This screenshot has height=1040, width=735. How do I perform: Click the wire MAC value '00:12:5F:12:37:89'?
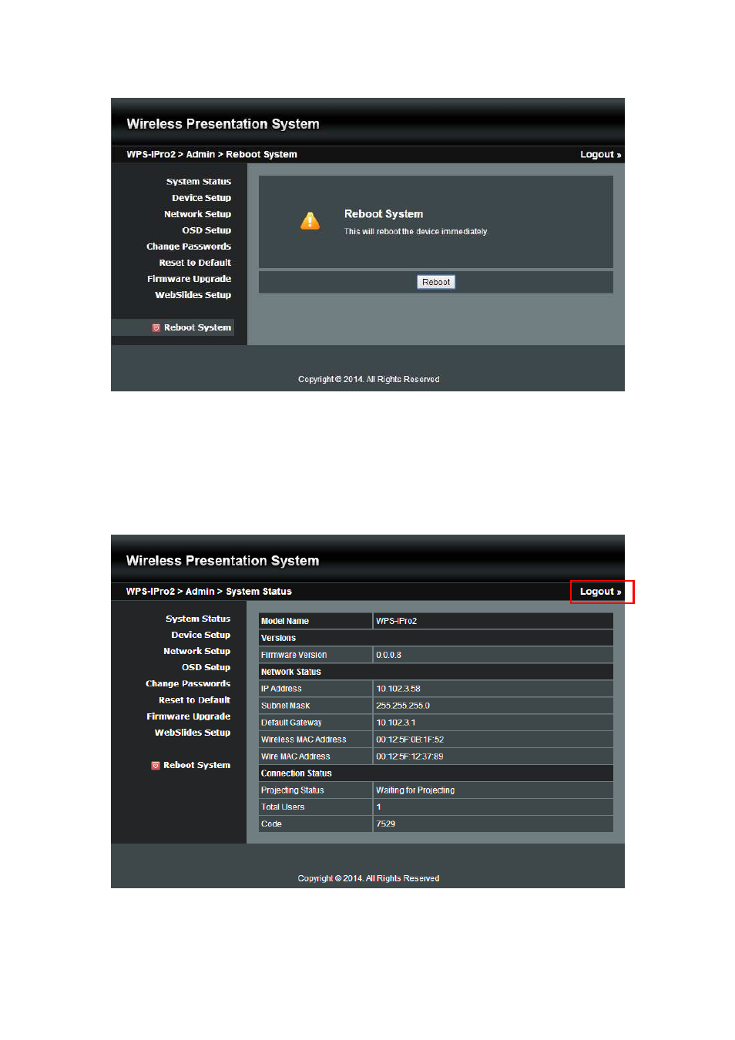[493, 757]
